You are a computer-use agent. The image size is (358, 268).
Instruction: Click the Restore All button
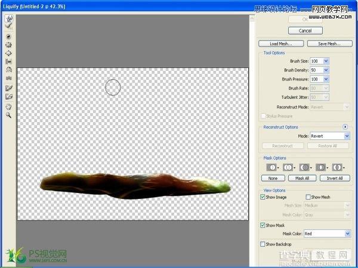point(328,146)
